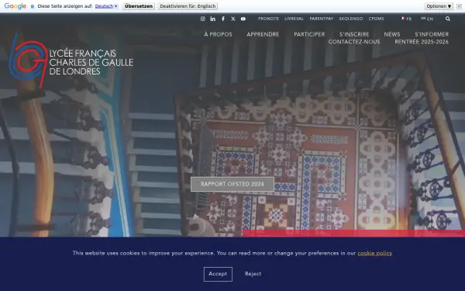Image resolution: width=465 pixels, height=291 pixels.
Task: Click the RAPPORT OFSTED 2024 button
Action: (x=232, y=184)
